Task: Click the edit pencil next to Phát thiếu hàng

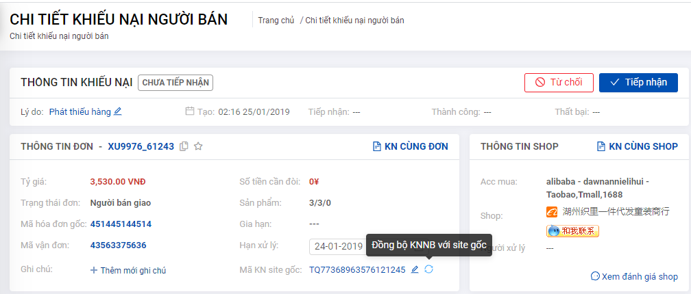Action: [117, 111]
